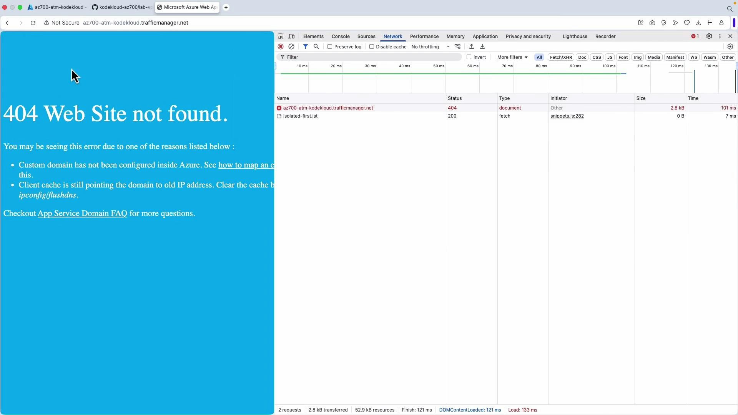Clear the network log
Screen dimensions: 738x415
click(x=291, y=46)
